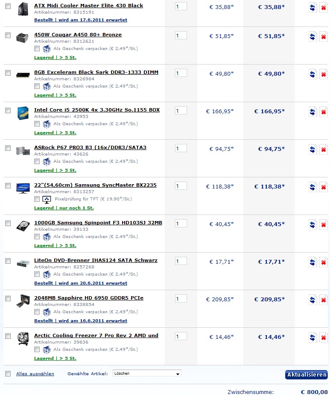The width and height of the screenshot is (330, 397).
Task: Click refresh icon for Samsung SyncMaster row
Action: click(x=312, y=187)
